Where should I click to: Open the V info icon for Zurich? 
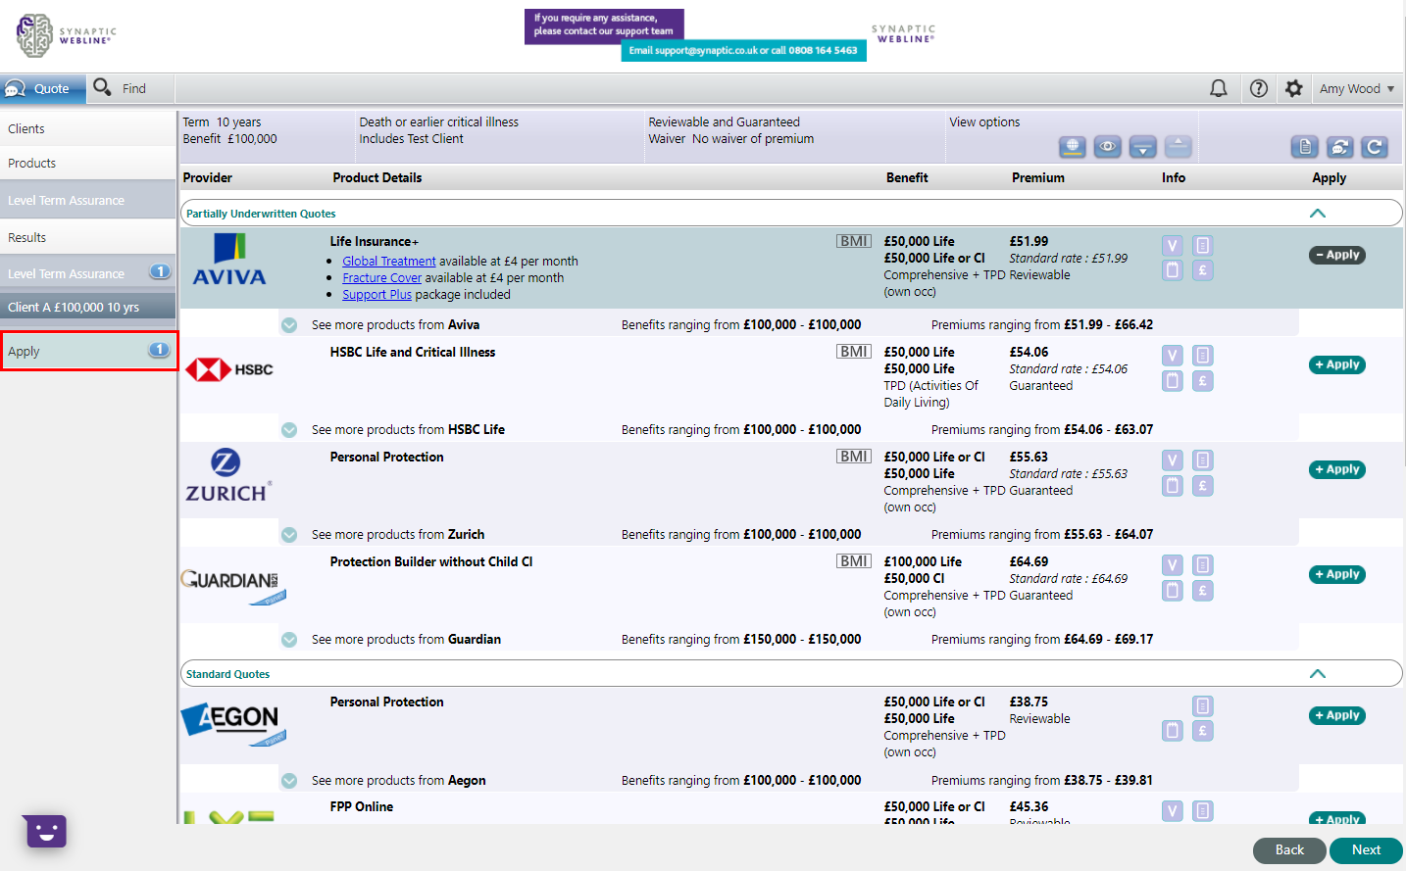tap(1173, 460)
